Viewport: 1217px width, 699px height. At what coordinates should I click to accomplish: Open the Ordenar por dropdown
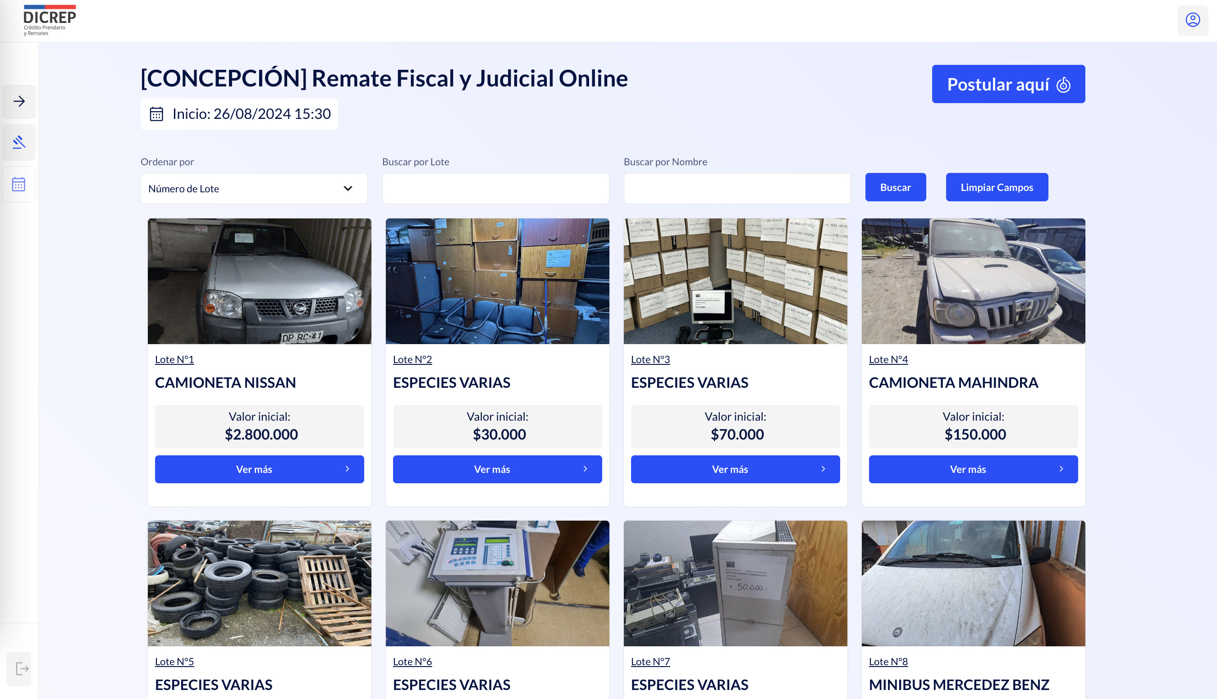click(x=254, y=189)
